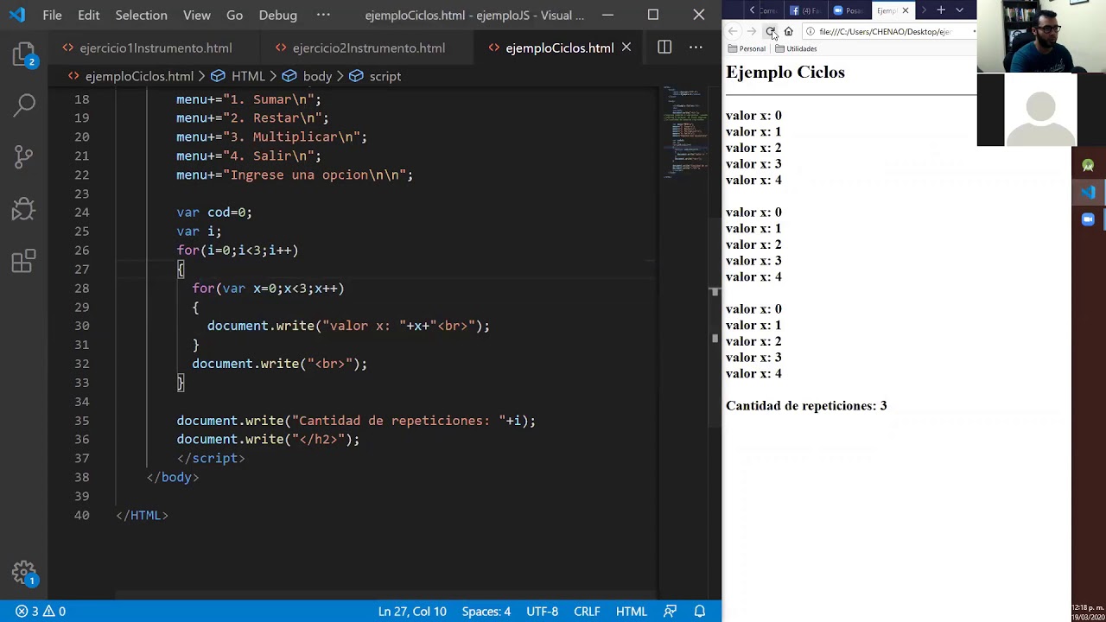Image resolution: width=1106 pixels, height=622 pixels.
Task: Open the Selection menu
Action: (x=141, y=15)
